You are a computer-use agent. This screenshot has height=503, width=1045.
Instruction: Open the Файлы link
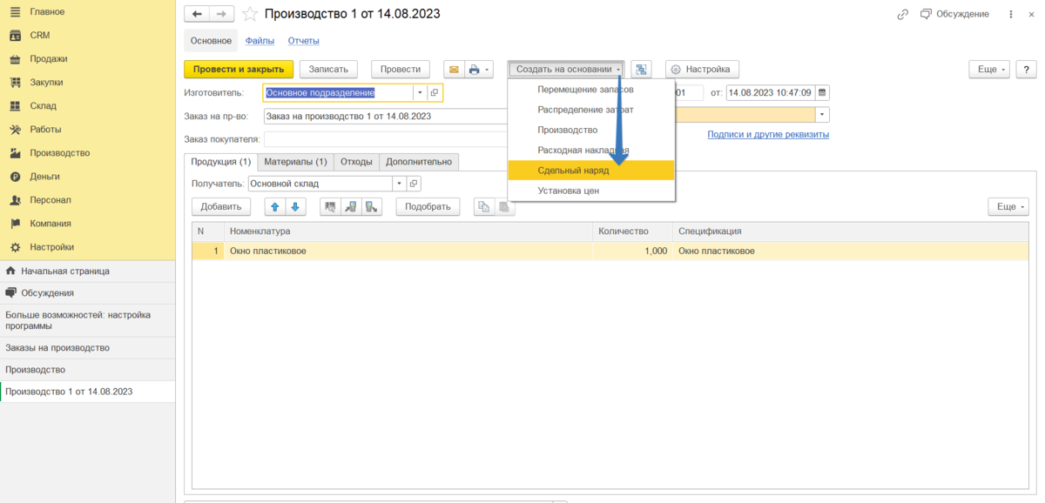(260, 41)
